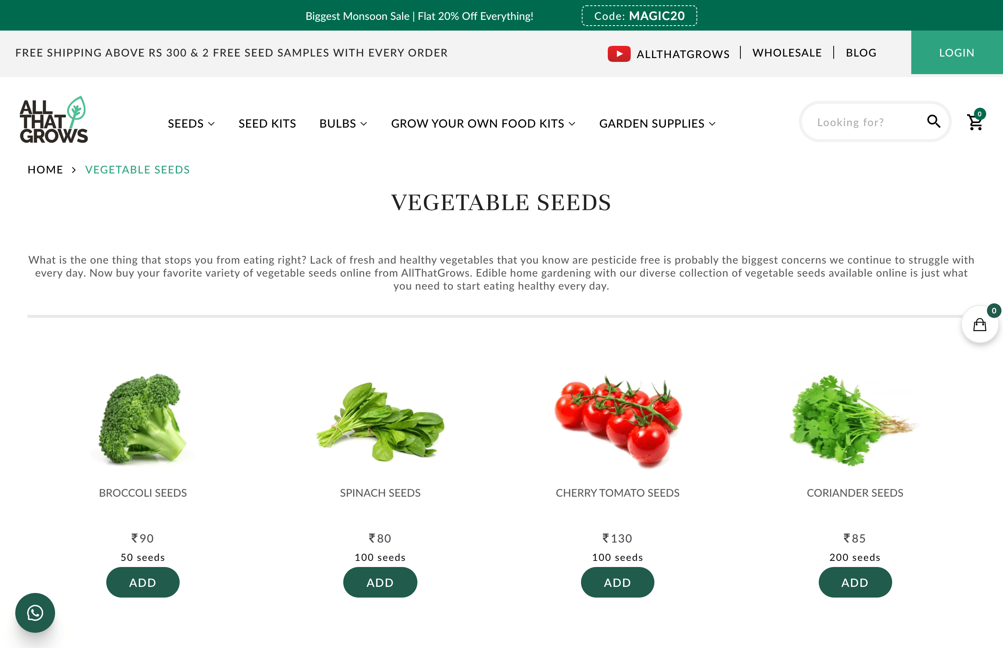Viewport: 1003px width, 648px height.
Task: Open the Seed Kits menu item
Action: [267, 123]
